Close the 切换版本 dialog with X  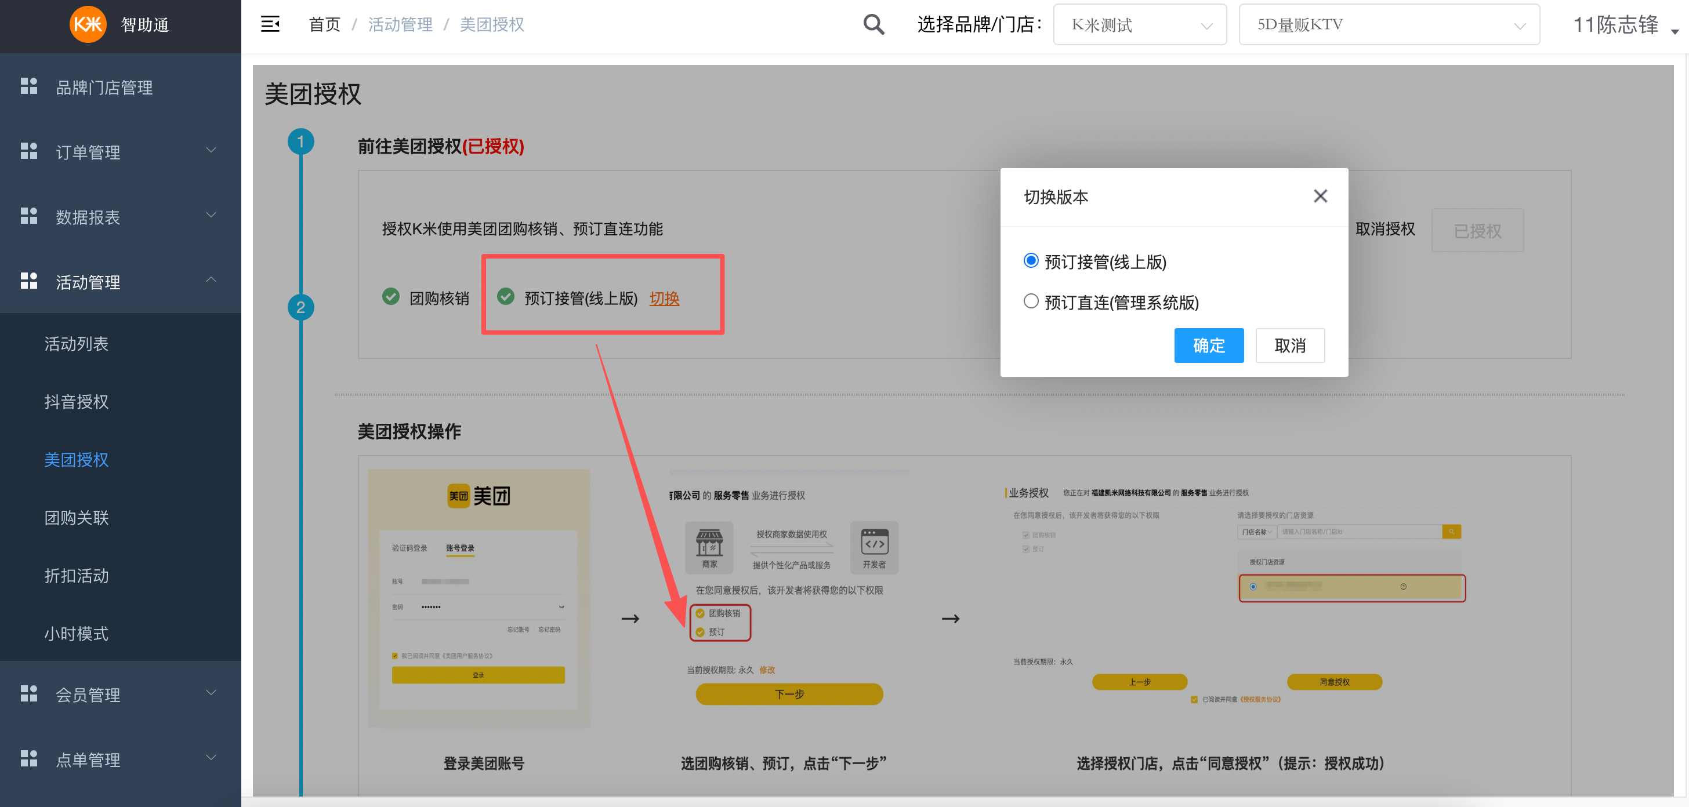tap(1320, 196)
